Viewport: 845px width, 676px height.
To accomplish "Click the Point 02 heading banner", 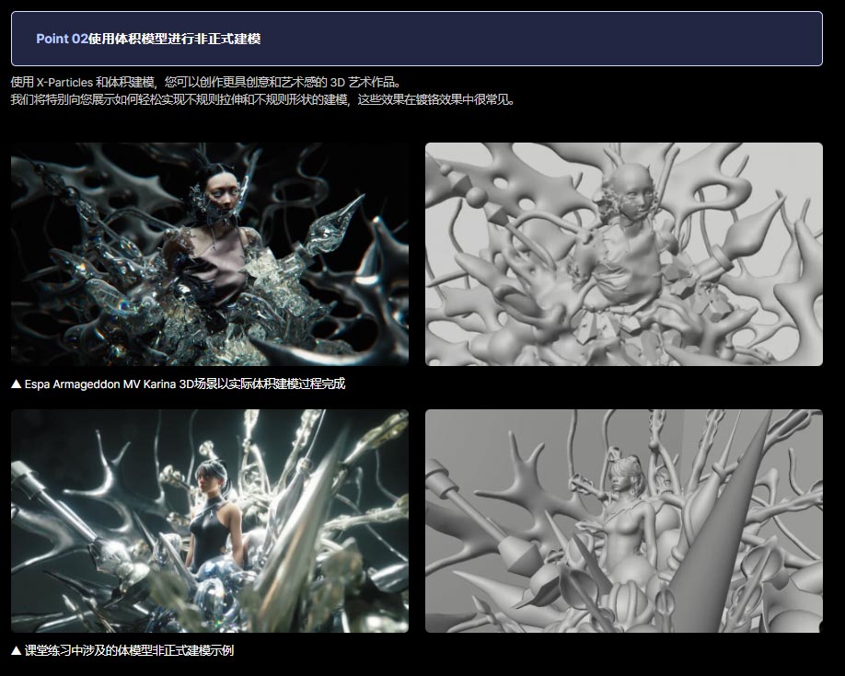I will 417,39.
